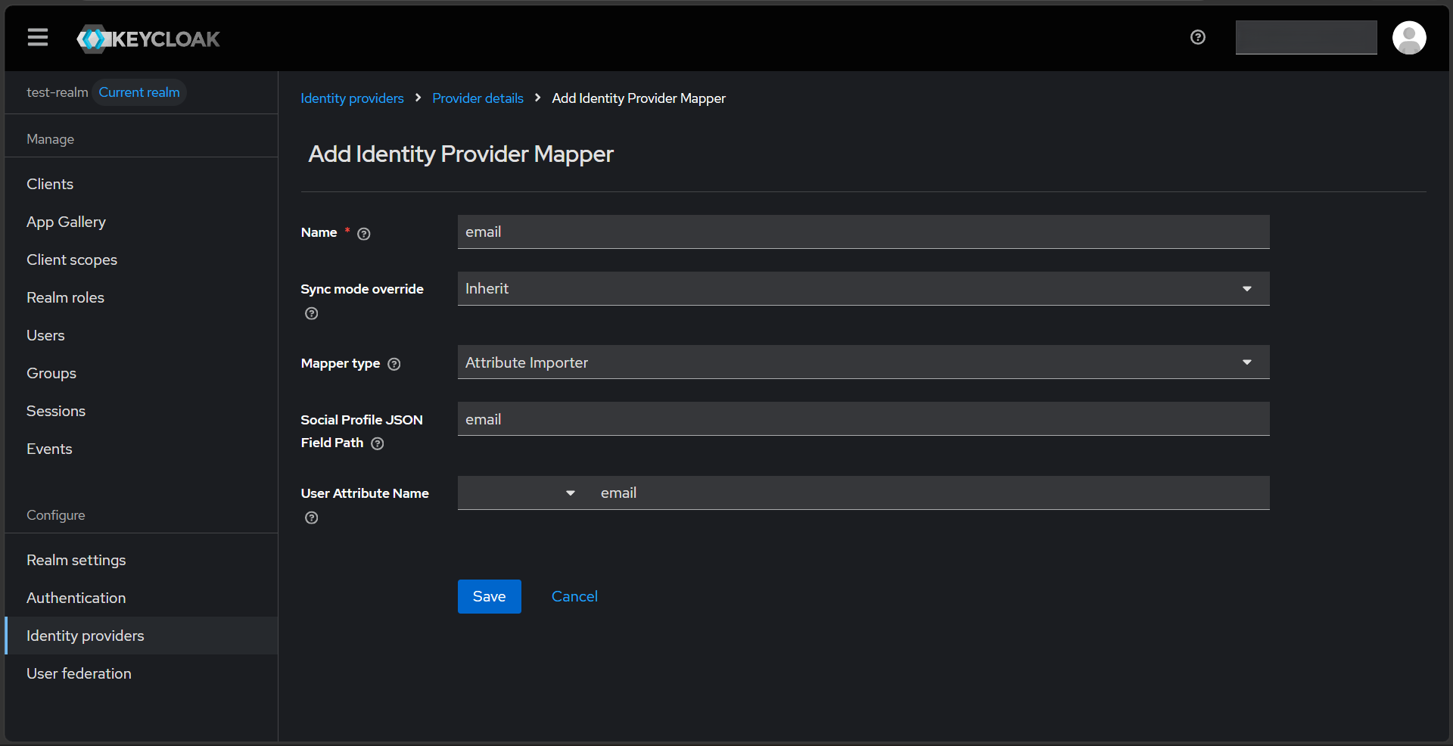The height and width of the screenshot is (746, 1453).
Task: Open the test-realm realm selector
Action: (x=58, y=92)
